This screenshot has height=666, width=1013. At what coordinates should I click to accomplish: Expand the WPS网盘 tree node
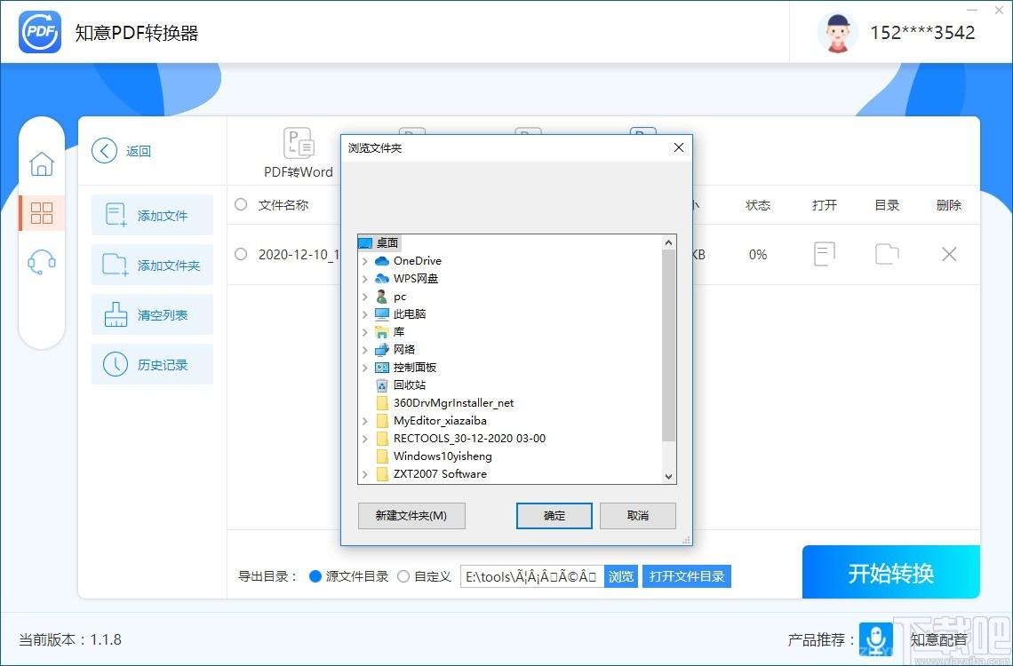pos(365,278)
